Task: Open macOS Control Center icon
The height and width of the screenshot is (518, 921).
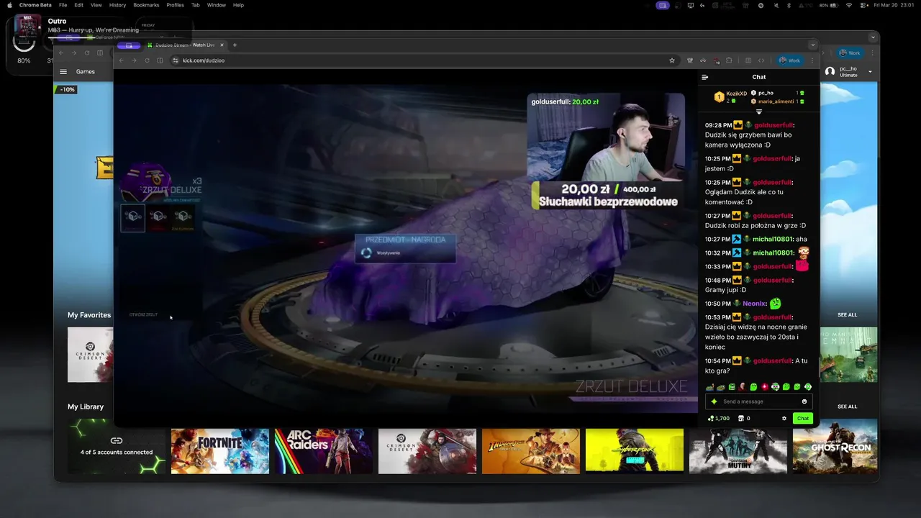Action: (864, 5)
